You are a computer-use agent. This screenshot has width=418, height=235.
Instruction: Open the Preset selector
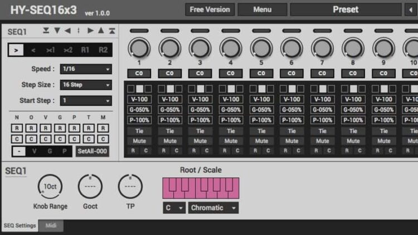click(346, 9)
